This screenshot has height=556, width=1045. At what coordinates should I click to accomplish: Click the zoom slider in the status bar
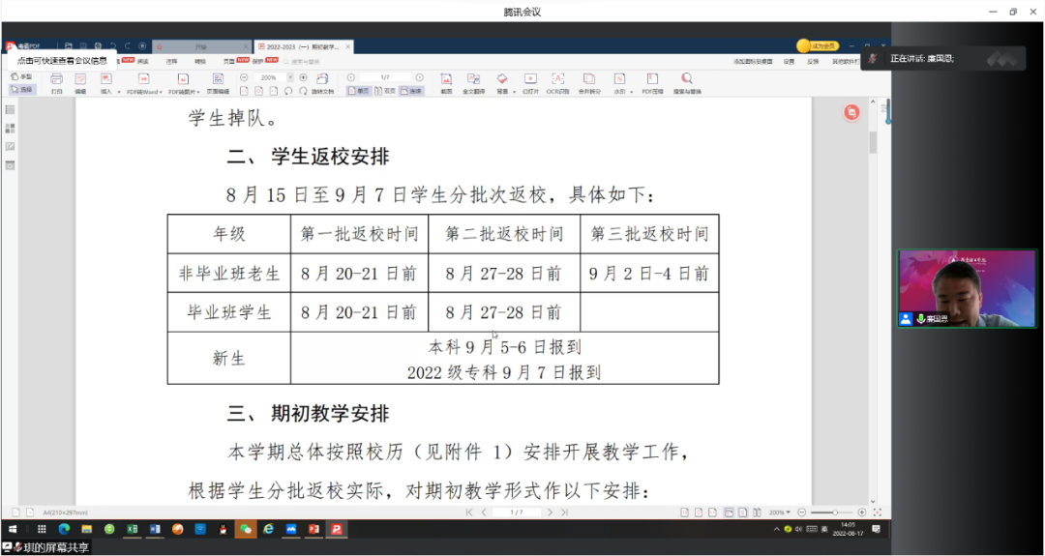[832, 512]
